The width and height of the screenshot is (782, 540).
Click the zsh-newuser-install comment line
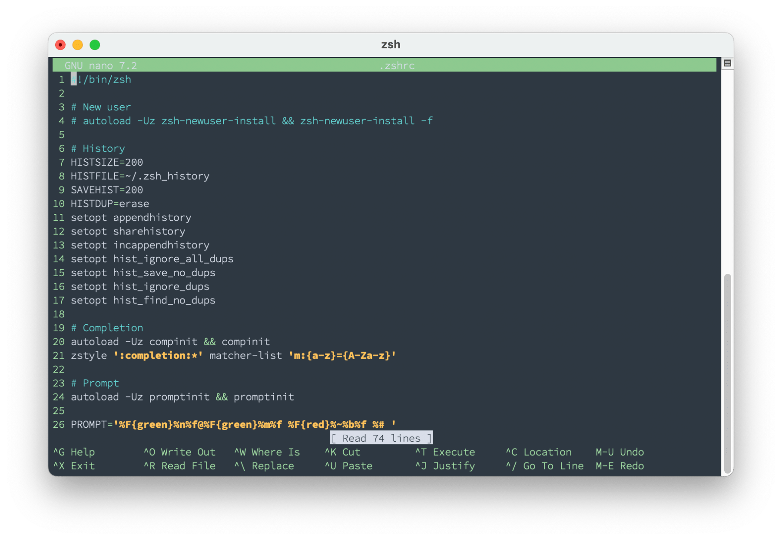(x=252, y=121)
